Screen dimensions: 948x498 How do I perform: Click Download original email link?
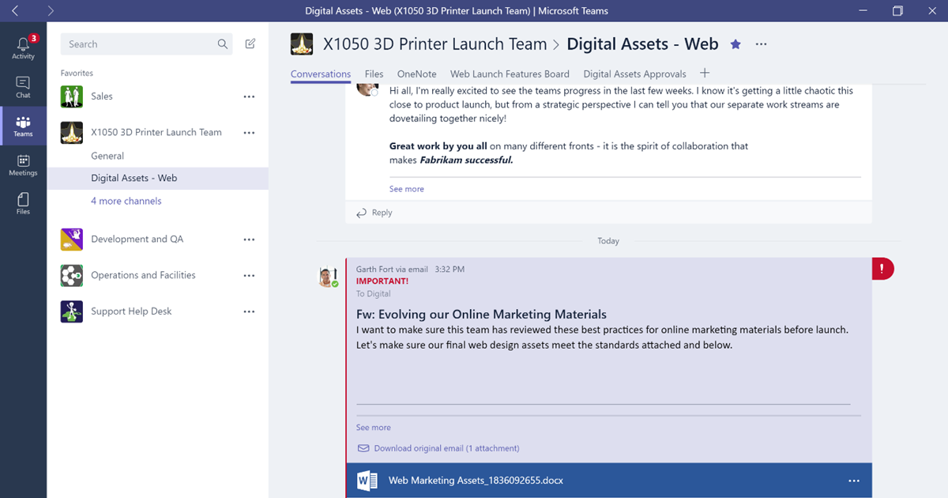coord(446,448)
